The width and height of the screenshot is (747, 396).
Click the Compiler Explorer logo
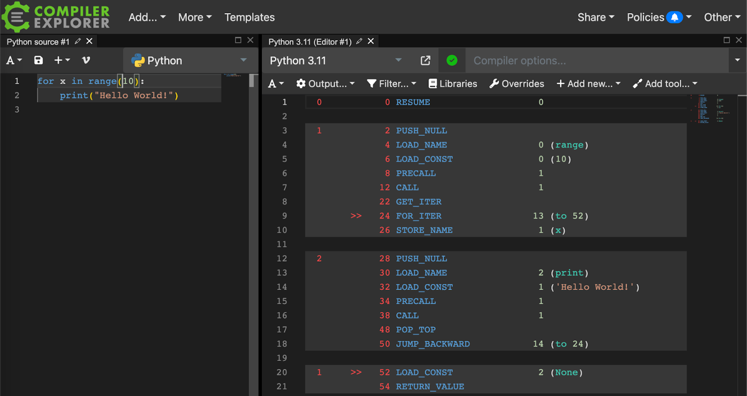pyautogui.click(x=56, y=17)
